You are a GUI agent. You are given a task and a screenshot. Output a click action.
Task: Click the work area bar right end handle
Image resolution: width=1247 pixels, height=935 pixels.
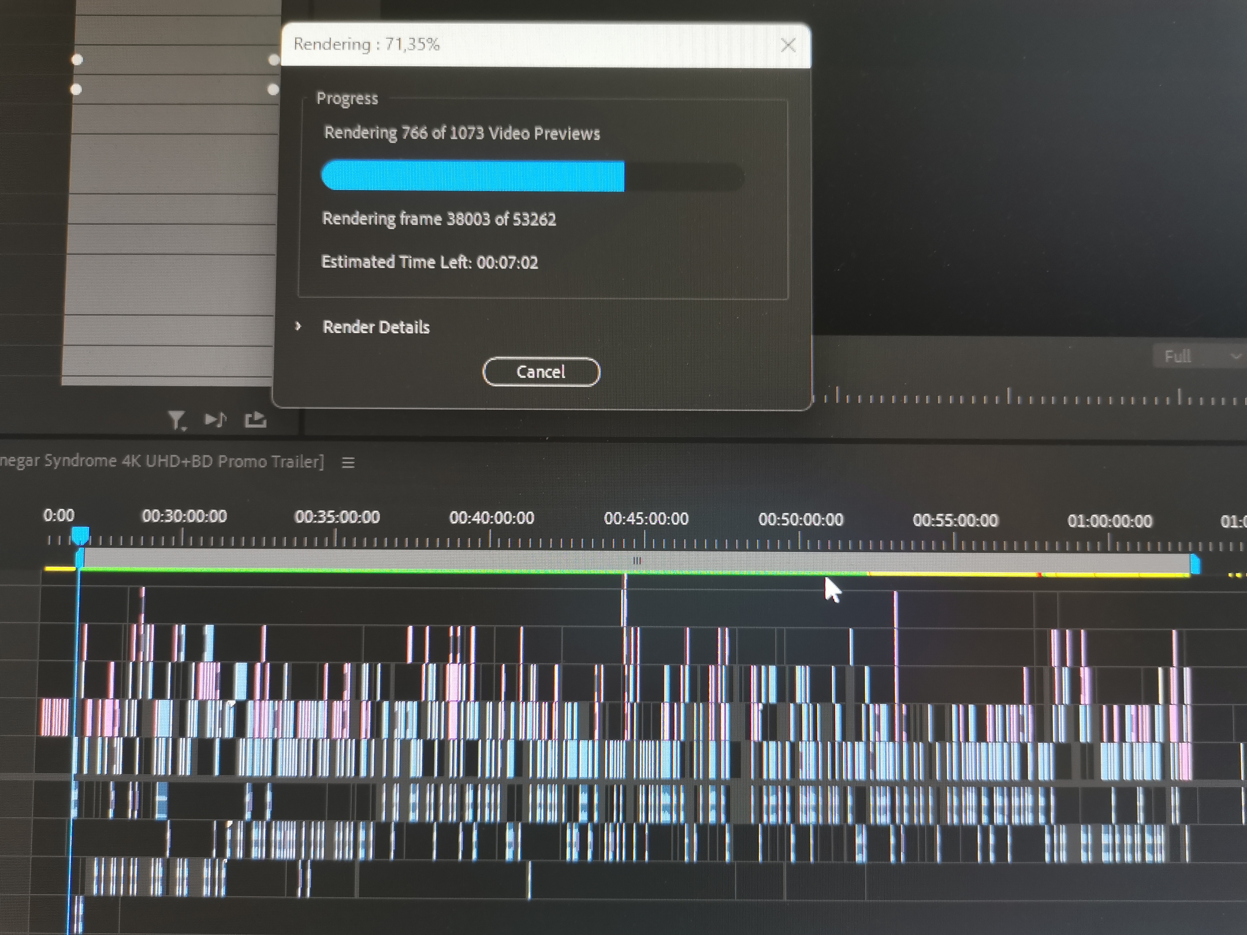(x=1195, y=564)
